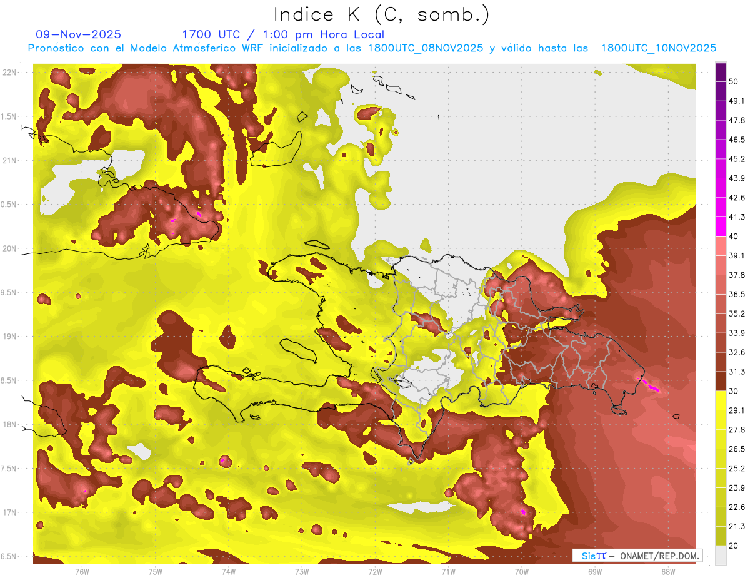
Task: Pick the dark brown swatch between 30 and 31.3
Action: (721, 381)
